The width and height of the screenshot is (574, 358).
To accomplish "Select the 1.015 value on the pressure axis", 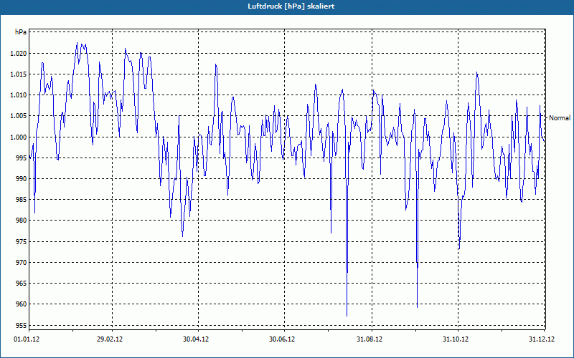I will 19,74.
